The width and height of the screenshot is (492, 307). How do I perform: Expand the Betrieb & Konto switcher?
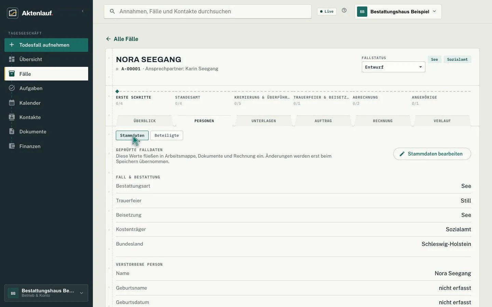46,293
